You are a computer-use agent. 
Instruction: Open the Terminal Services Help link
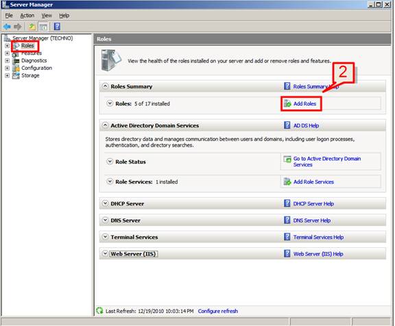click(318, 237)
